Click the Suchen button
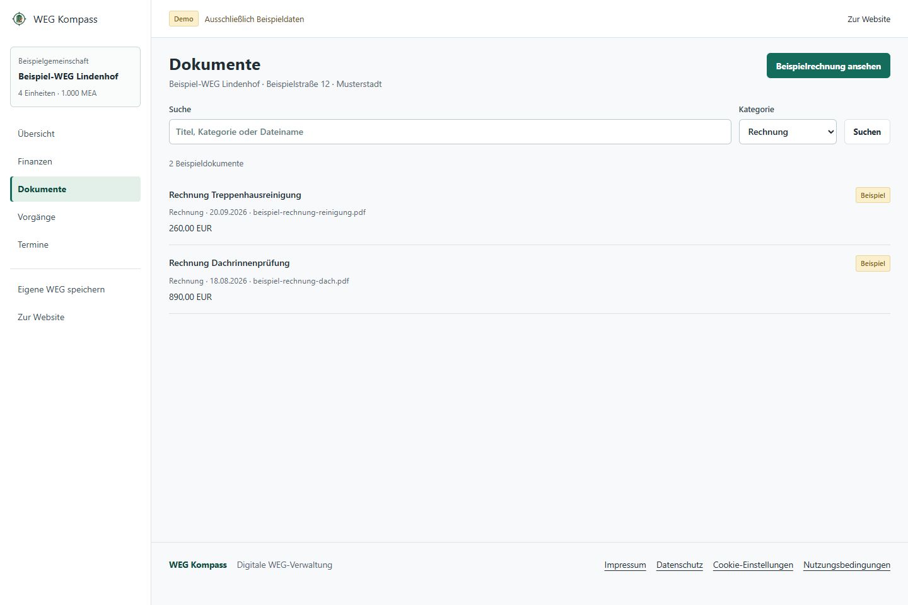 click(867, 132)
